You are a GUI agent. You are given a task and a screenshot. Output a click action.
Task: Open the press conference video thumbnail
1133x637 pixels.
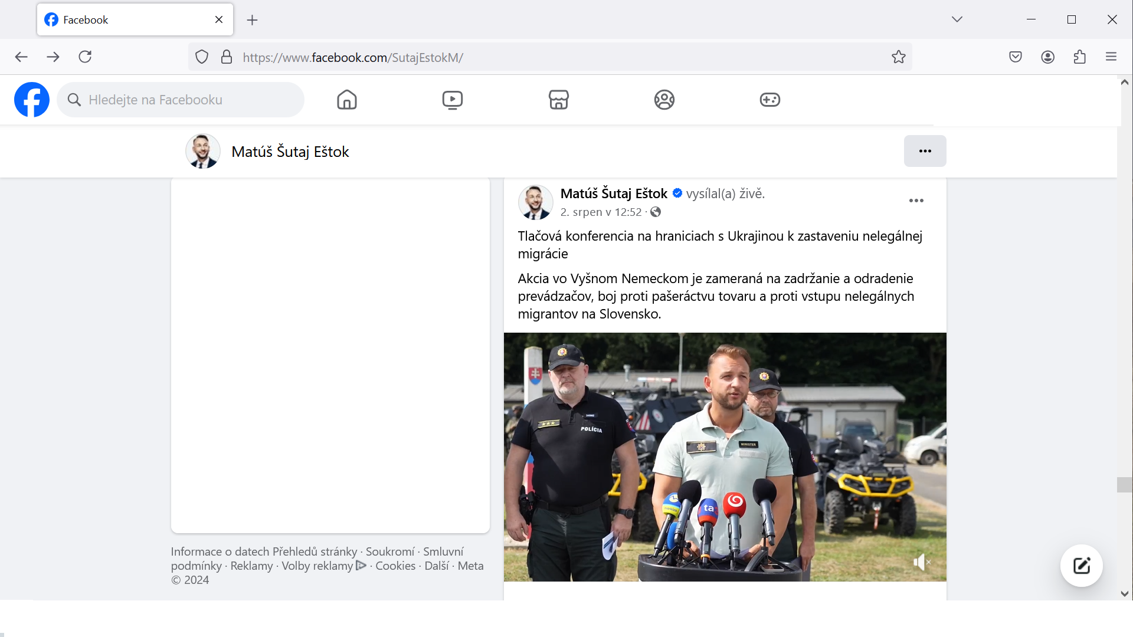[725, 457]
